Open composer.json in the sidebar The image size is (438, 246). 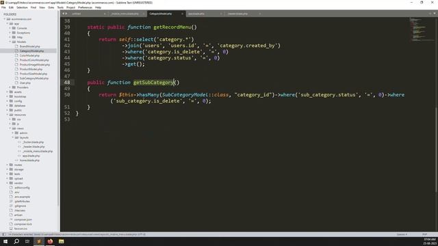(x=23, y=219)
